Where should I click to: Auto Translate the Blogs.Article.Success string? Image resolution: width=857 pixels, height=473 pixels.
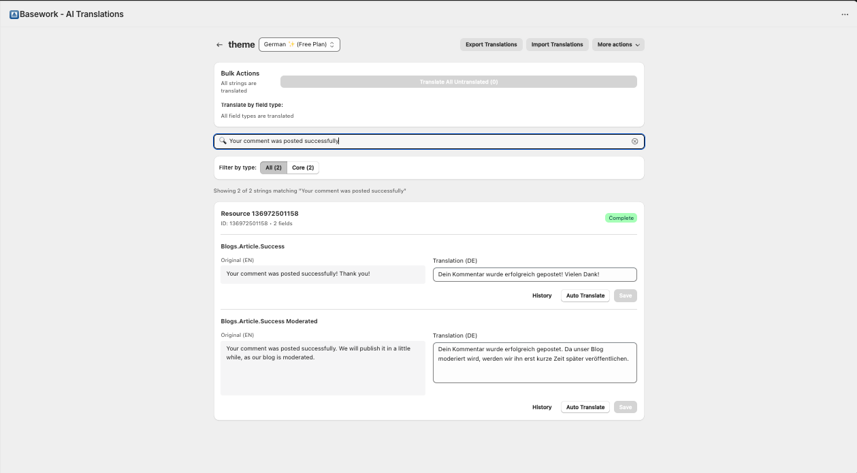coord(585,296)
